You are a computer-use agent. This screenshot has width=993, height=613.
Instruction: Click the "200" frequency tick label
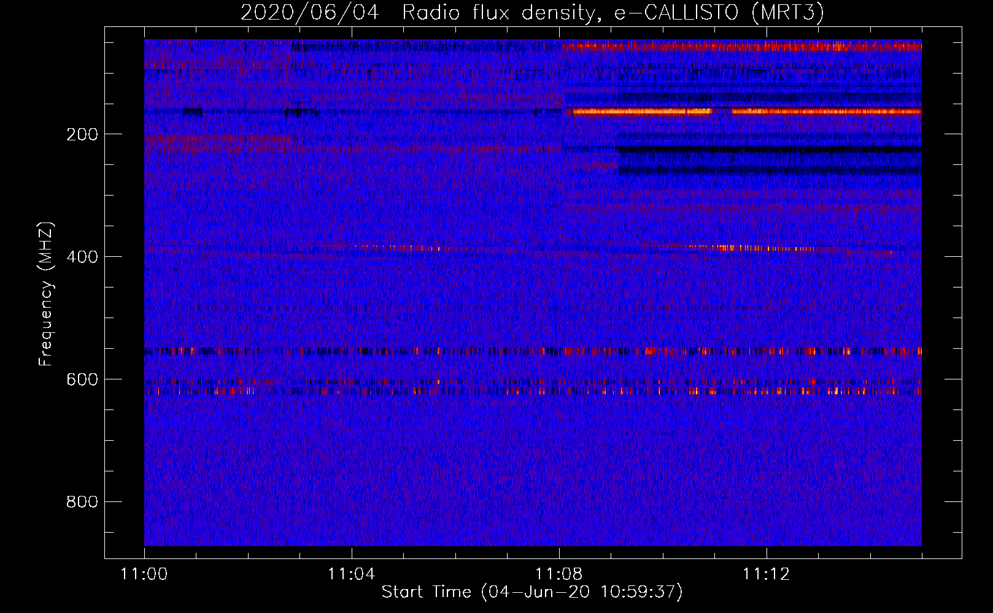82,134
